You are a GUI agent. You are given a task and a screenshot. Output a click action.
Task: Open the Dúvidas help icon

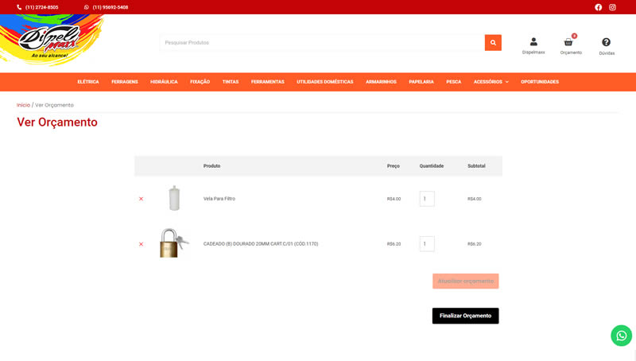tap(606, 42)
